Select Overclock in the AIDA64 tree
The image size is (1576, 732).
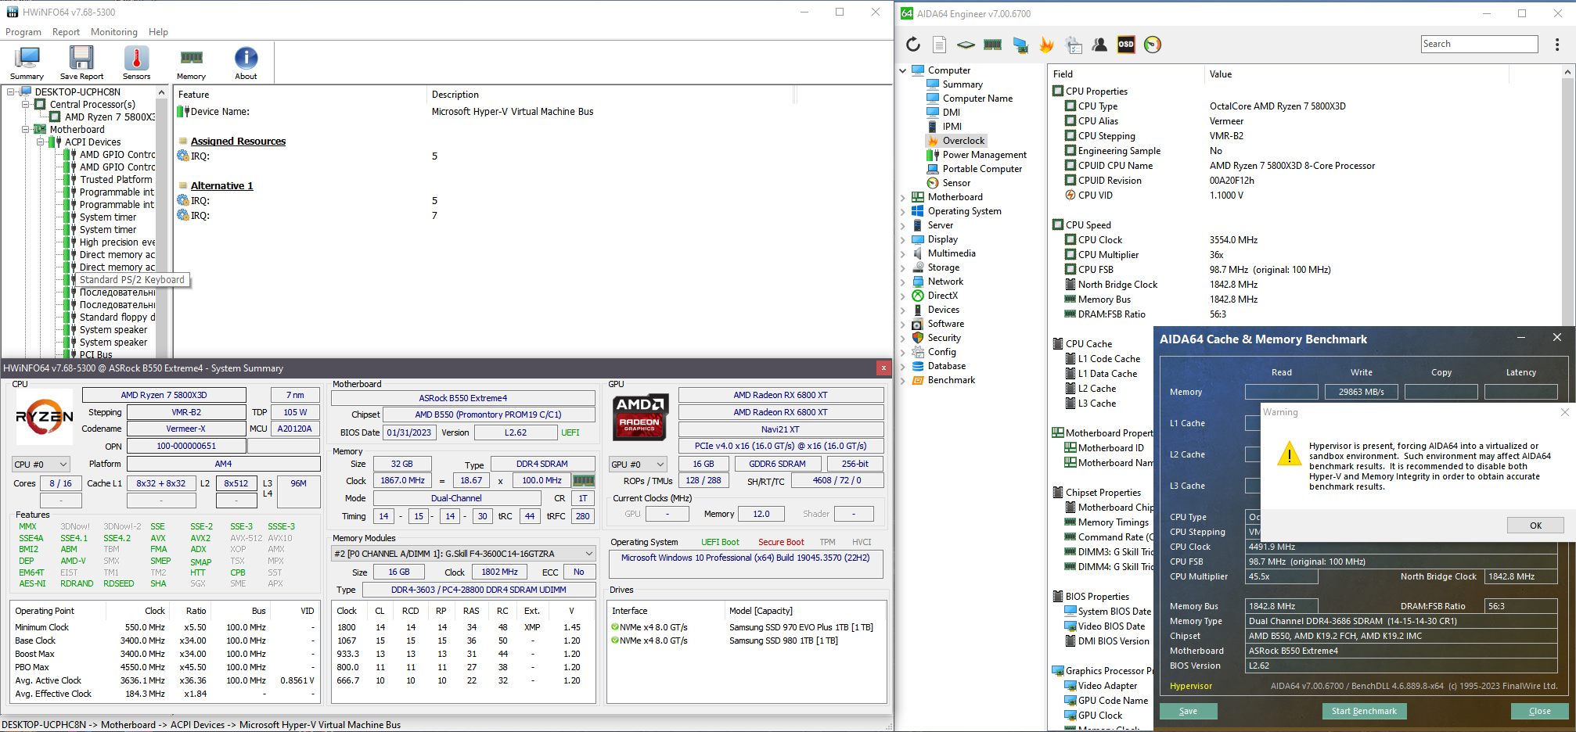click(x=963, y=141)
